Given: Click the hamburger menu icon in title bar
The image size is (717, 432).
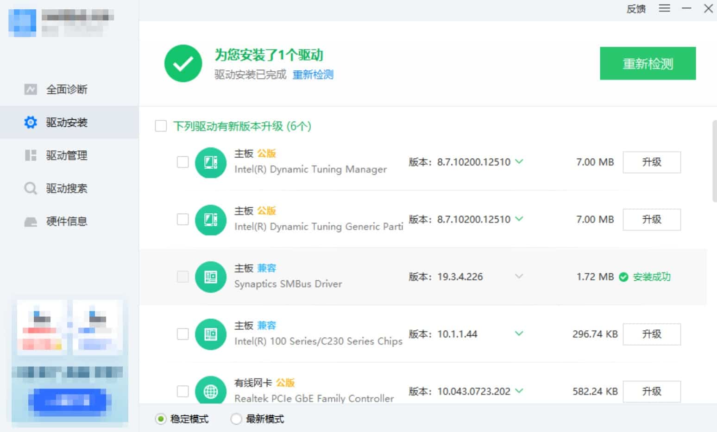Looking at the screenshot, I should (x=664, y=8).
